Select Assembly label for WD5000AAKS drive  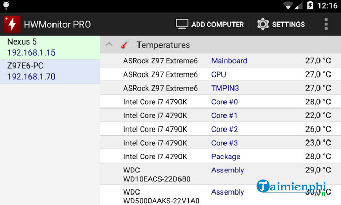click(228, 192)
